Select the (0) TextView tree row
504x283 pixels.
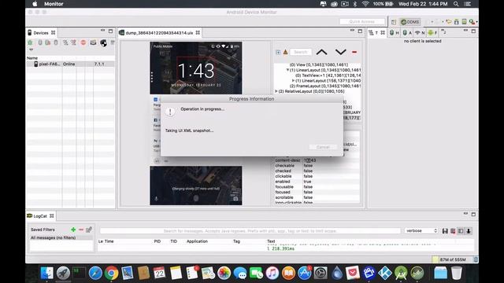point(328,75)
